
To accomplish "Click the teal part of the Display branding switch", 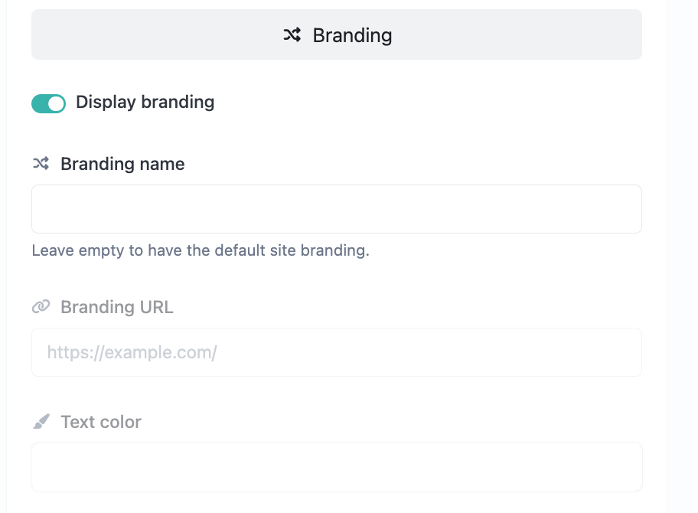I will click(x=40, y=103).
